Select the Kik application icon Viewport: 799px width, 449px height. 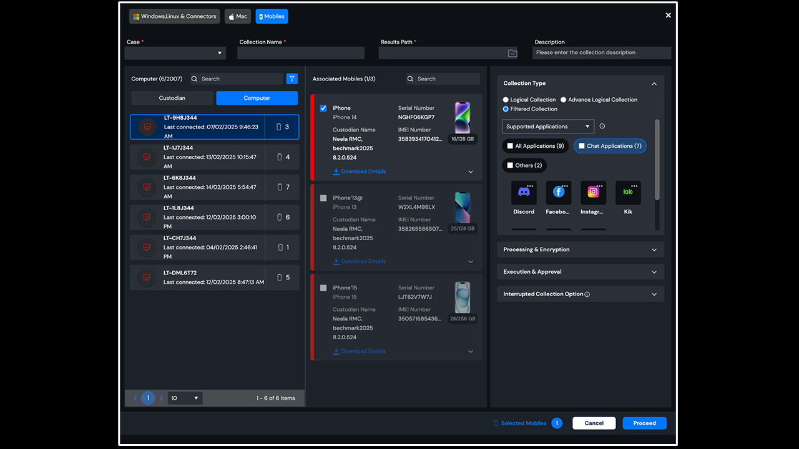628,193
